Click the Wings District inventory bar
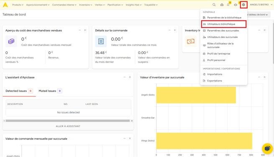Viewport: 274px width, 157px height. coord(204,141)
